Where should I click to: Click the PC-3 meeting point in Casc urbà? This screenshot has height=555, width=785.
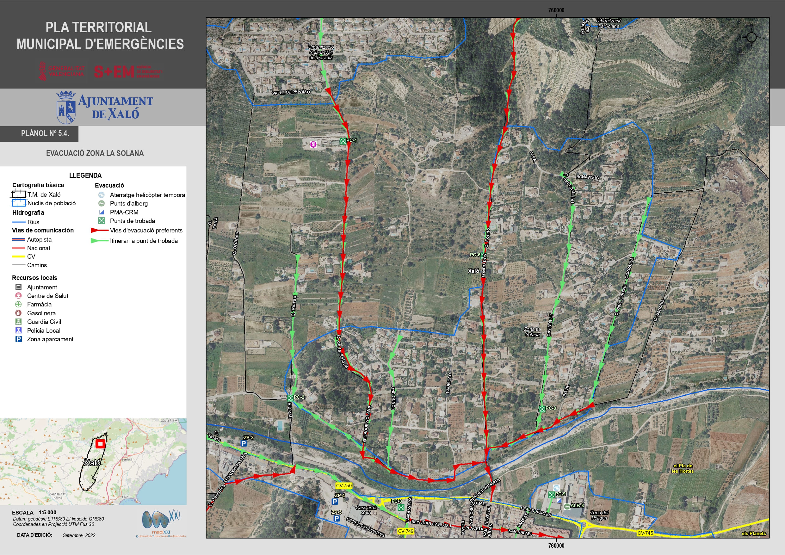coord(401,508)
